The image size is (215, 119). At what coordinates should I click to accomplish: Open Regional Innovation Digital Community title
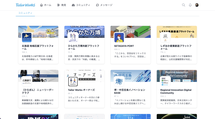[176, 91]
